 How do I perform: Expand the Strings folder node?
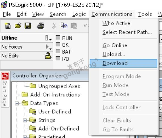[25, 120]
